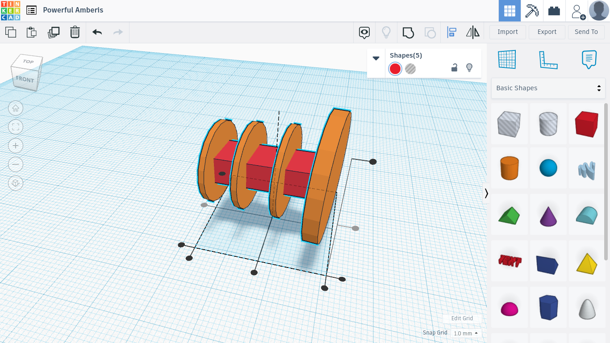The image size is (610, 343).
Task: Group the selected shapes
Action: coord(408,32)
